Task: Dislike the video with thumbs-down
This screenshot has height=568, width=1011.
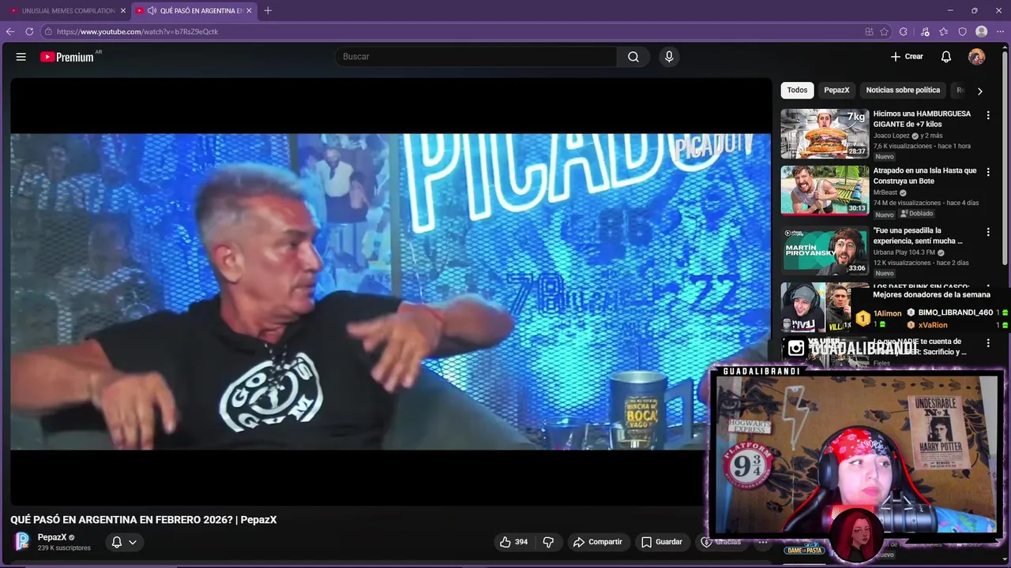Action: 548,542
